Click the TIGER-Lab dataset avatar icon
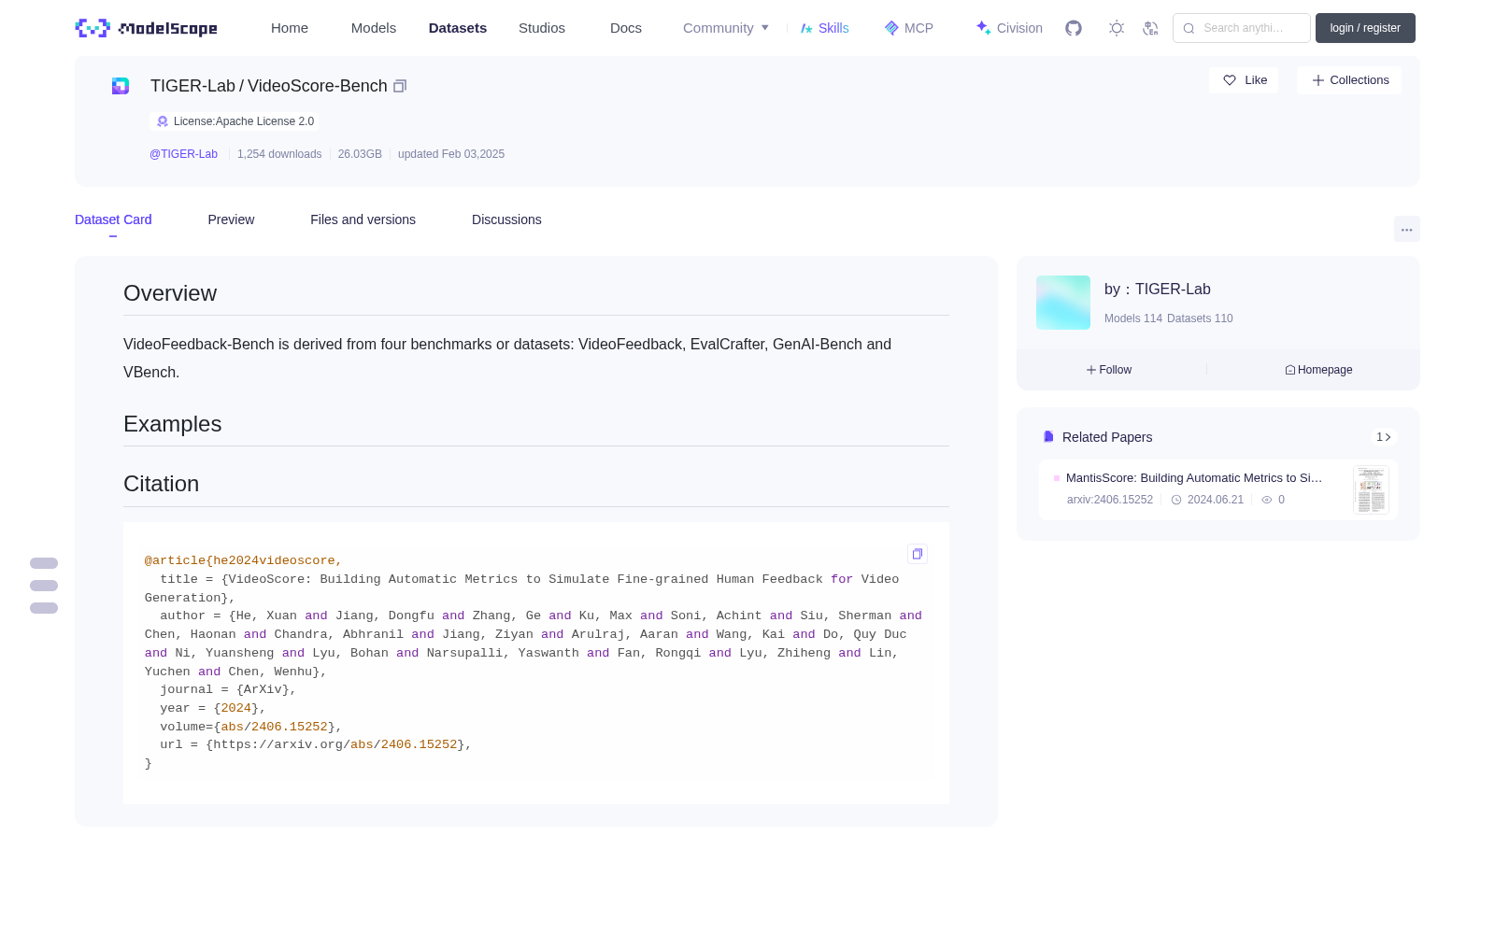1495x934 pixels. (121, 86)
